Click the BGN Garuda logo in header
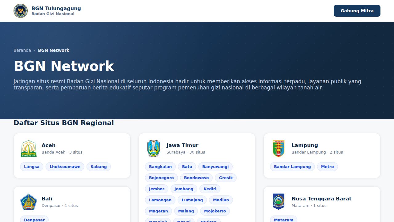394x222 pixels. tap(21, 11)
